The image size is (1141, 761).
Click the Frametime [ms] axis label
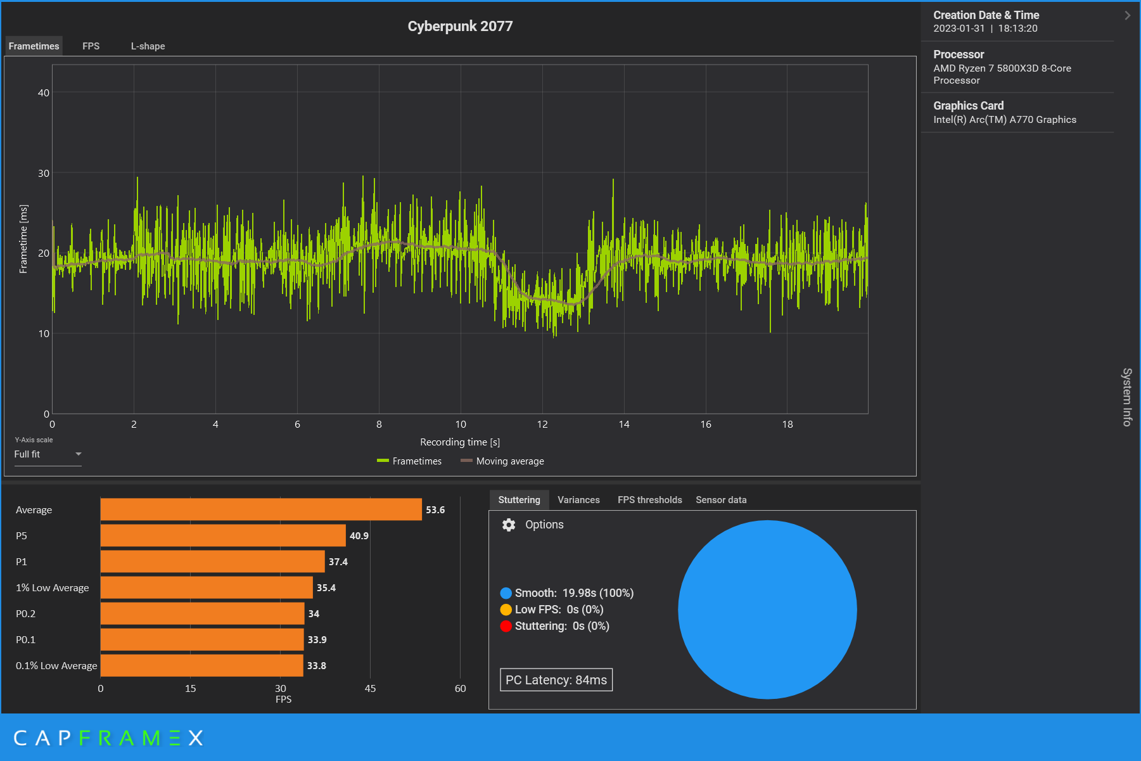point(23,239)
